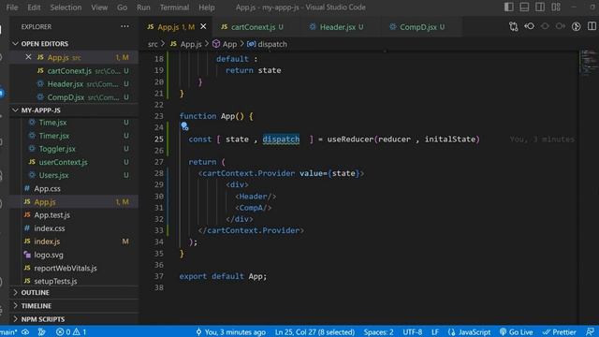This screenshot has height=337, width=599.
Task: Open the Run menu
Action: [143, 7]
